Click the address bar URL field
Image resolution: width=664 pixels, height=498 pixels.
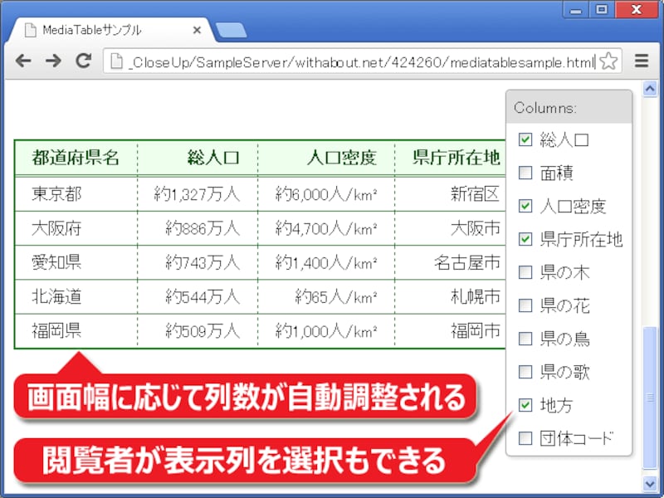362,61
